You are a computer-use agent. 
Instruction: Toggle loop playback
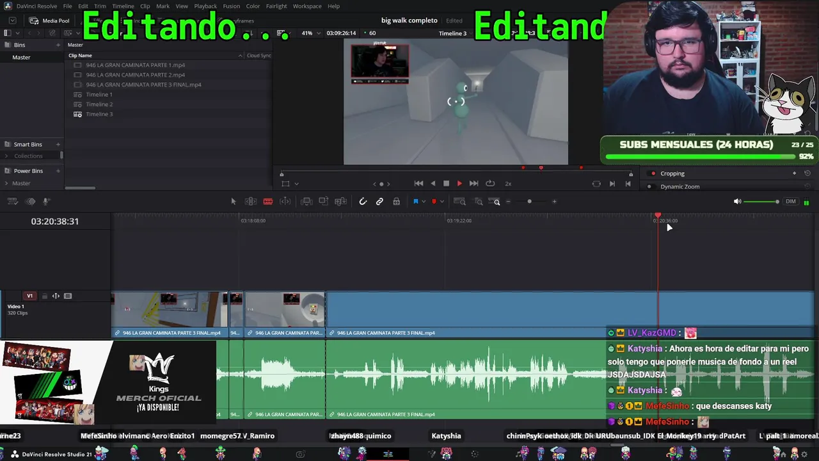pos(490,184)
